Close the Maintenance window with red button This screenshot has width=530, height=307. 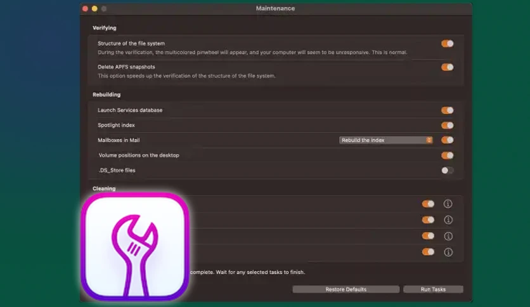pyautogui.click(x=85, y=9)
